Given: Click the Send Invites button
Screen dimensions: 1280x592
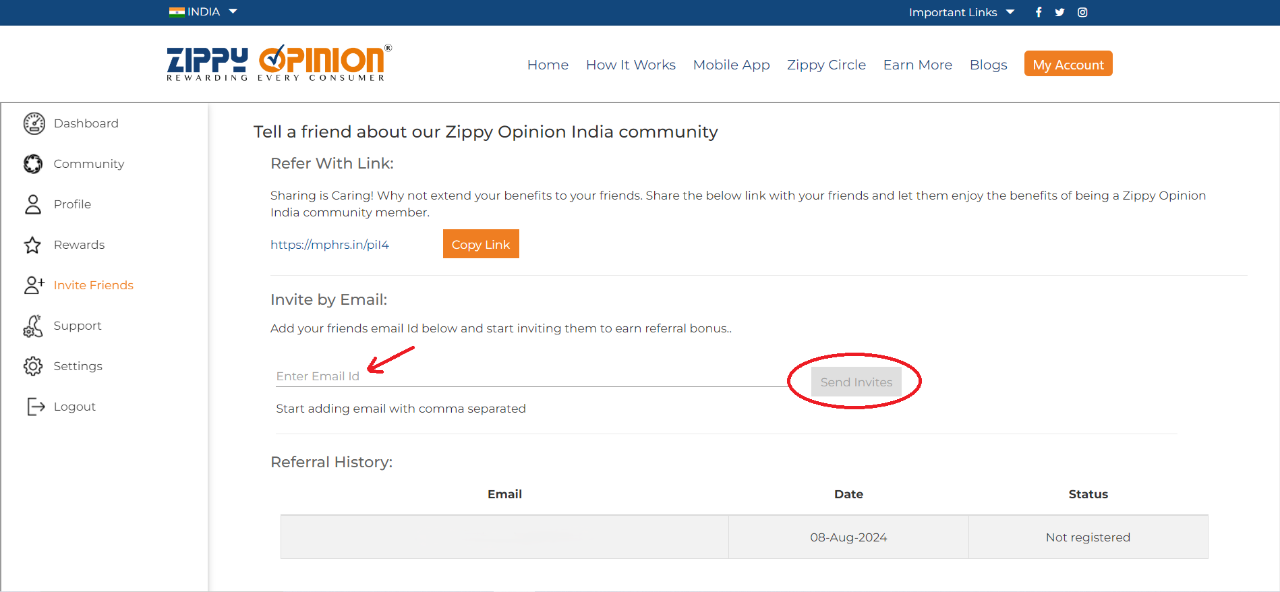Looking at the screenshot, I should pos(856,382).
